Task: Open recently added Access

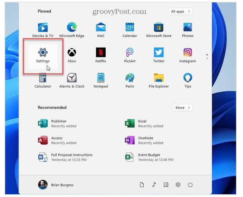Action: pos(57,140)
